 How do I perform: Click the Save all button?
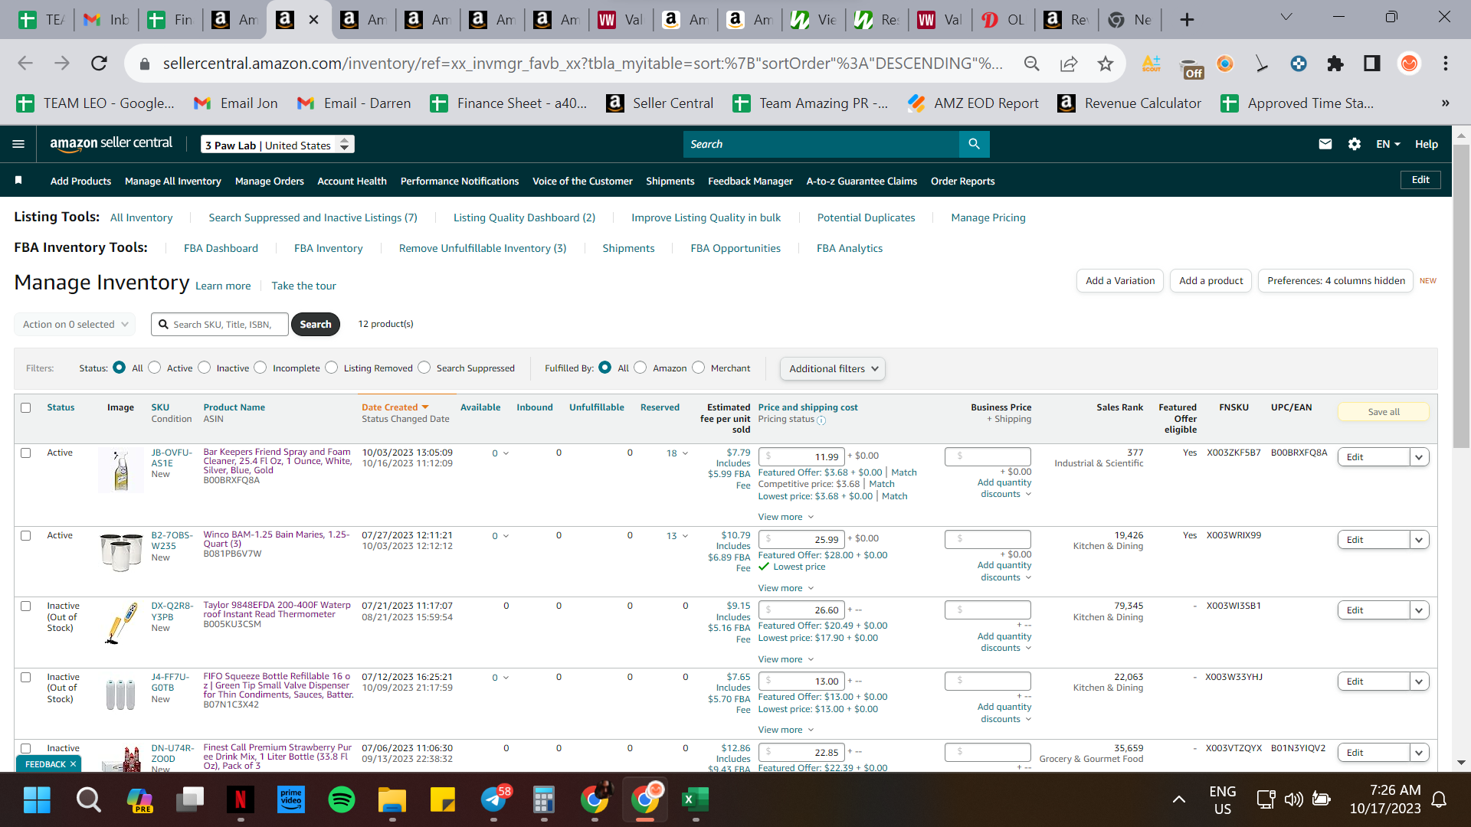pos(1383,411)
